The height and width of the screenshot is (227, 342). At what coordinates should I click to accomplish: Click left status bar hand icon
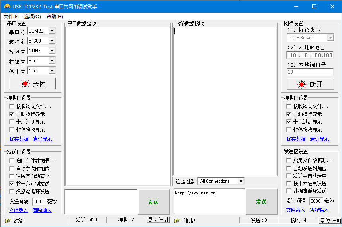(x=8, y=221)
